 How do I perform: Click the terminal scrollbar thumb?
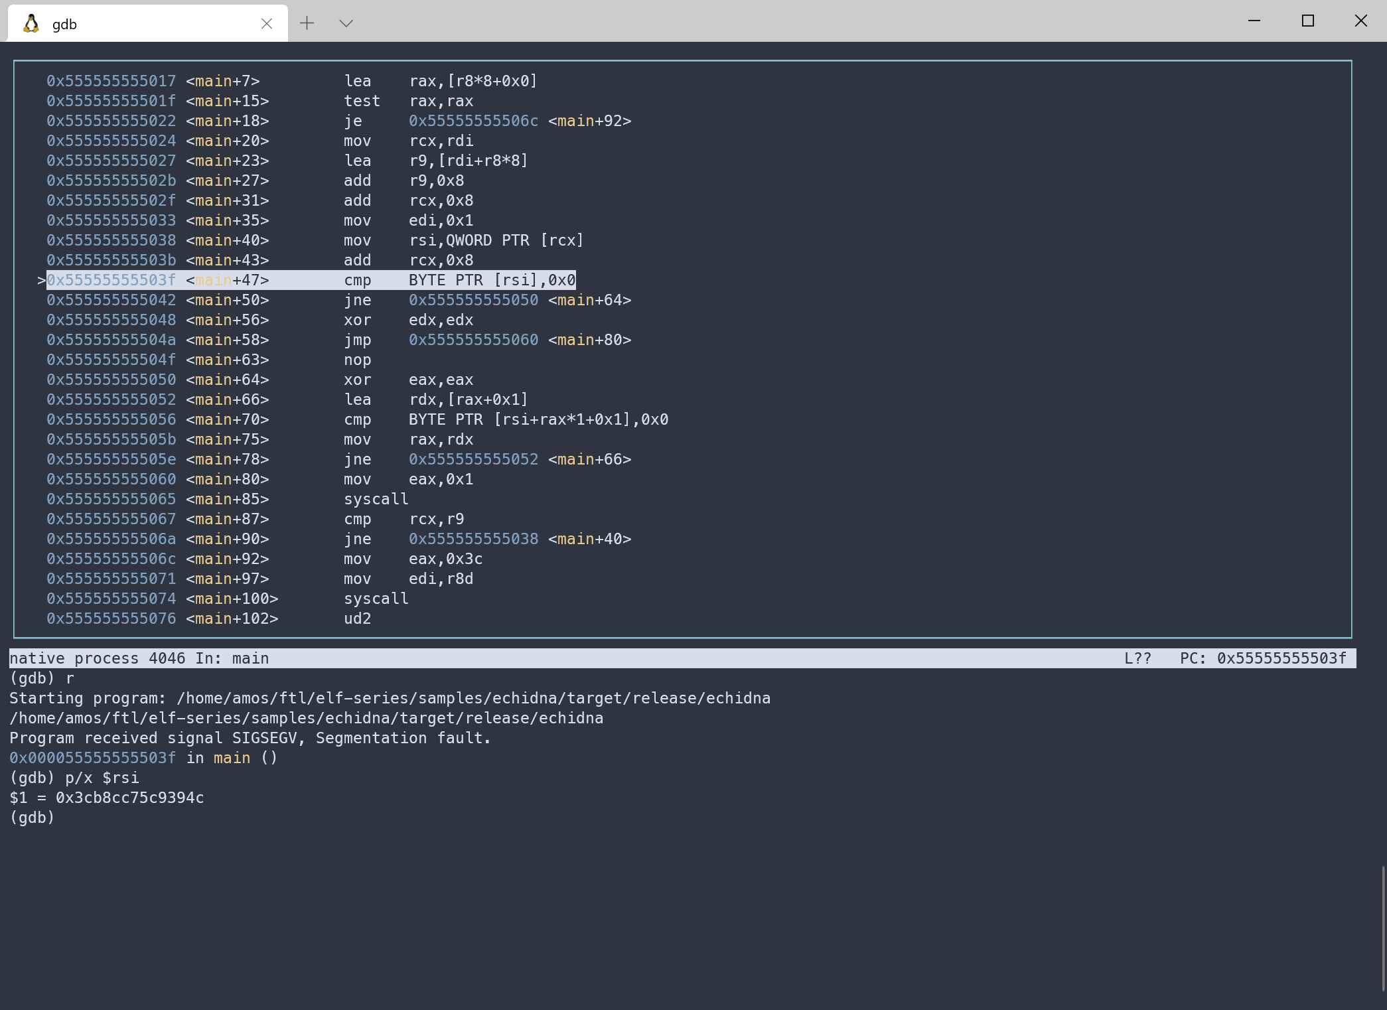click(x=1383, y=928)
